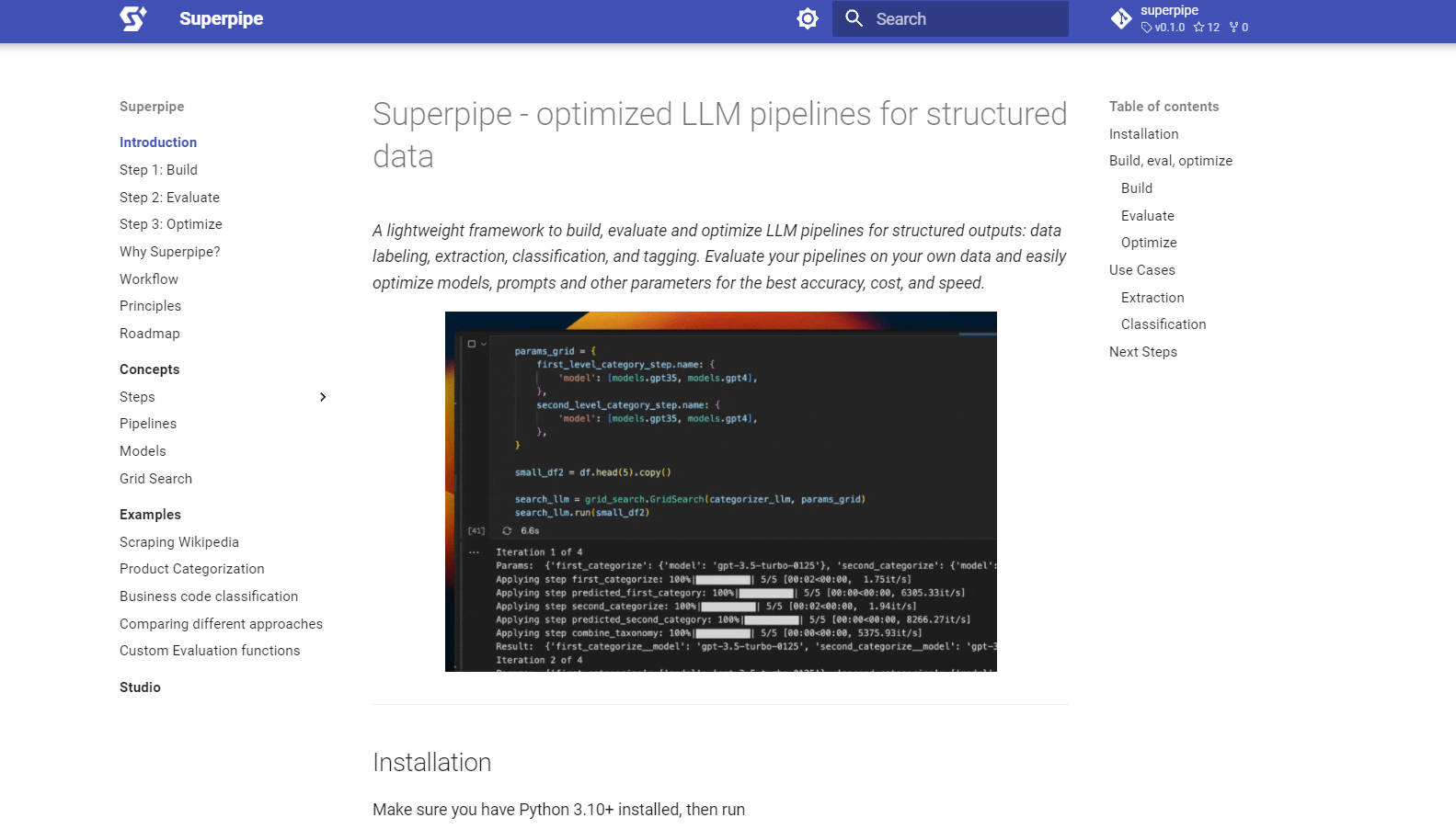Image resolution: width=1456 pixels, height=829 pixels.
Task: Jump to Installation in table of contents
Action: 1143,134
